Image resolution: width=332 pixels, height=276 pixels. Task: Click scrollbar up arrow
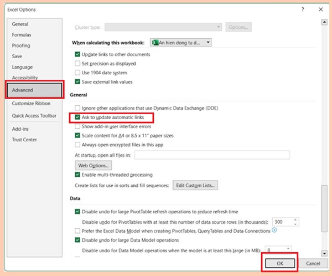coord(324,22)
